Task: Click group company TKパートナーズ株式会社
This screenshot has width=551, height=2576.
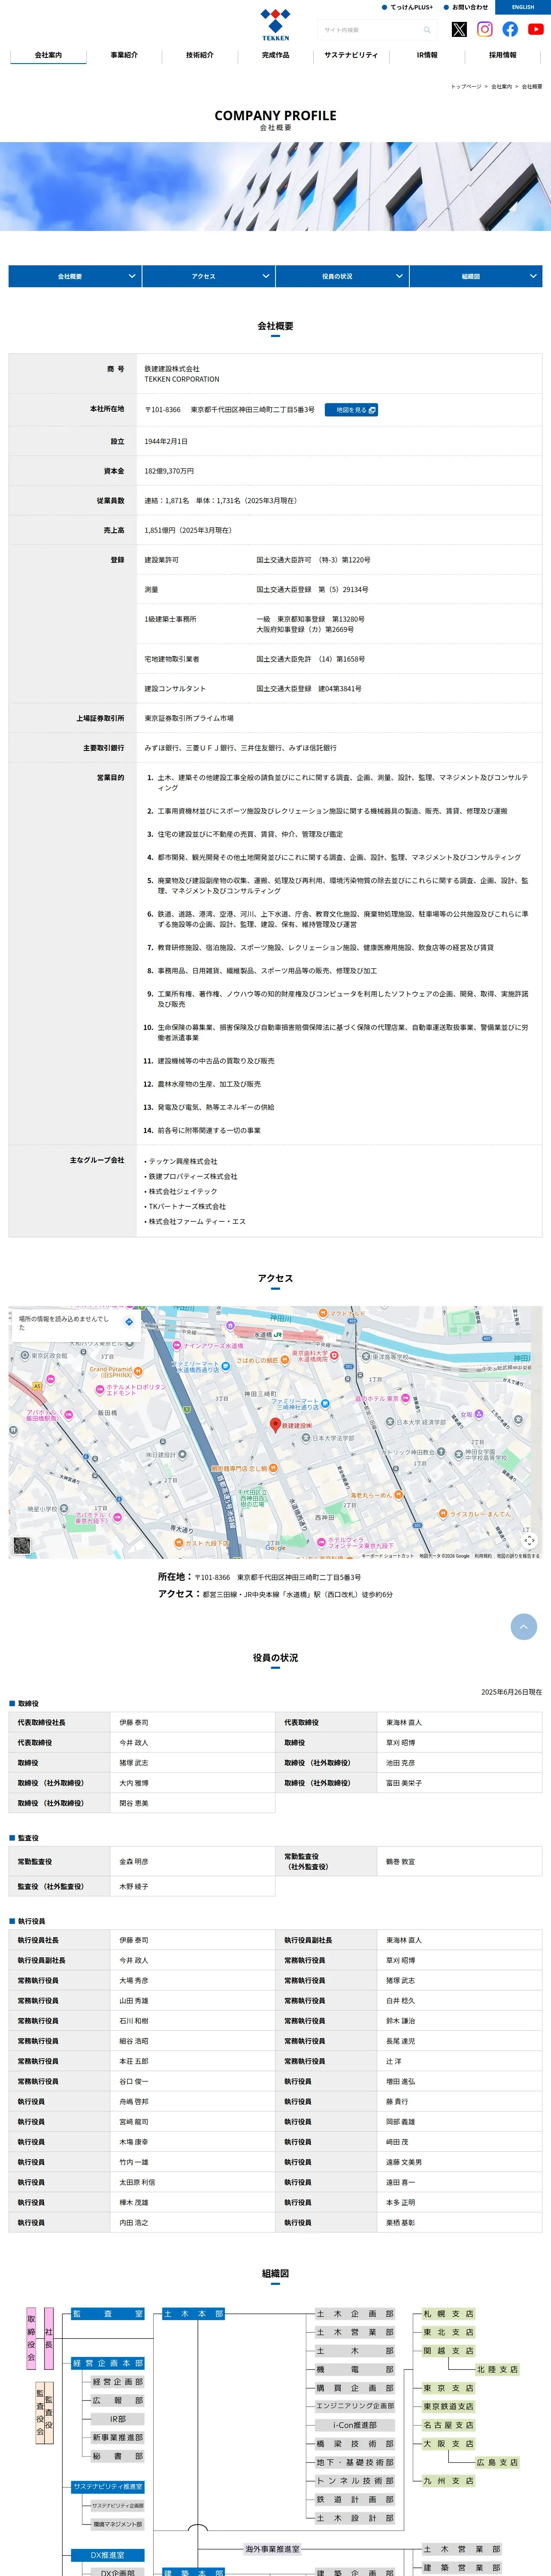Action: [x=187, y=1206]
